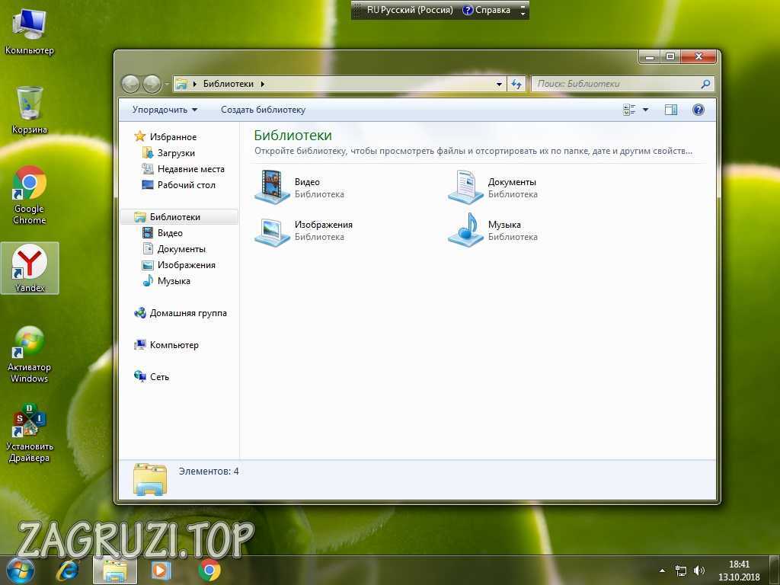The height and width of the screenshot is (585, 780).
Task: Select the Yandex desktop shortcut
Action: pos(30,268)
